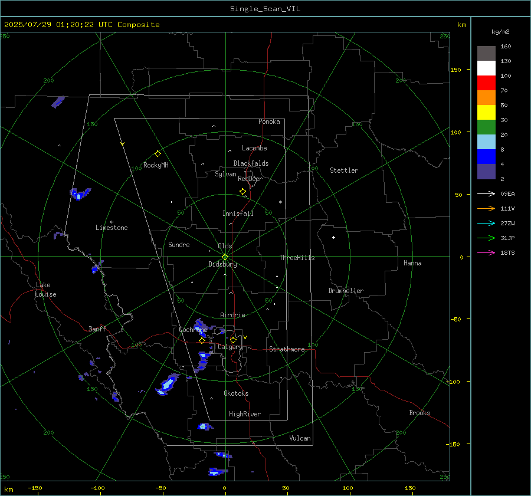The width and height of the screenshot is (531, 496).
Task: Click the green 20–30 legend swatch
Action: pos(486,127)
